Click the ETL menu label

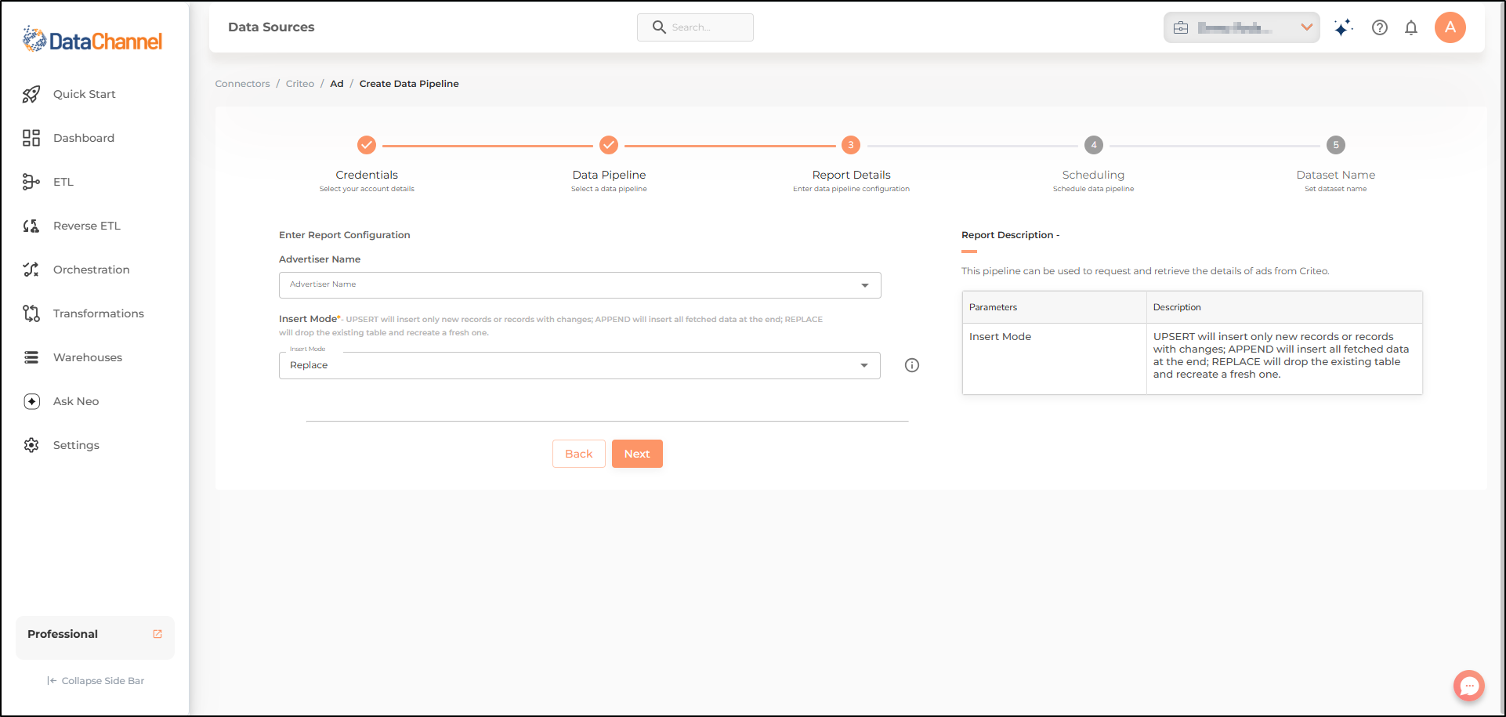[x=63, y=182]
